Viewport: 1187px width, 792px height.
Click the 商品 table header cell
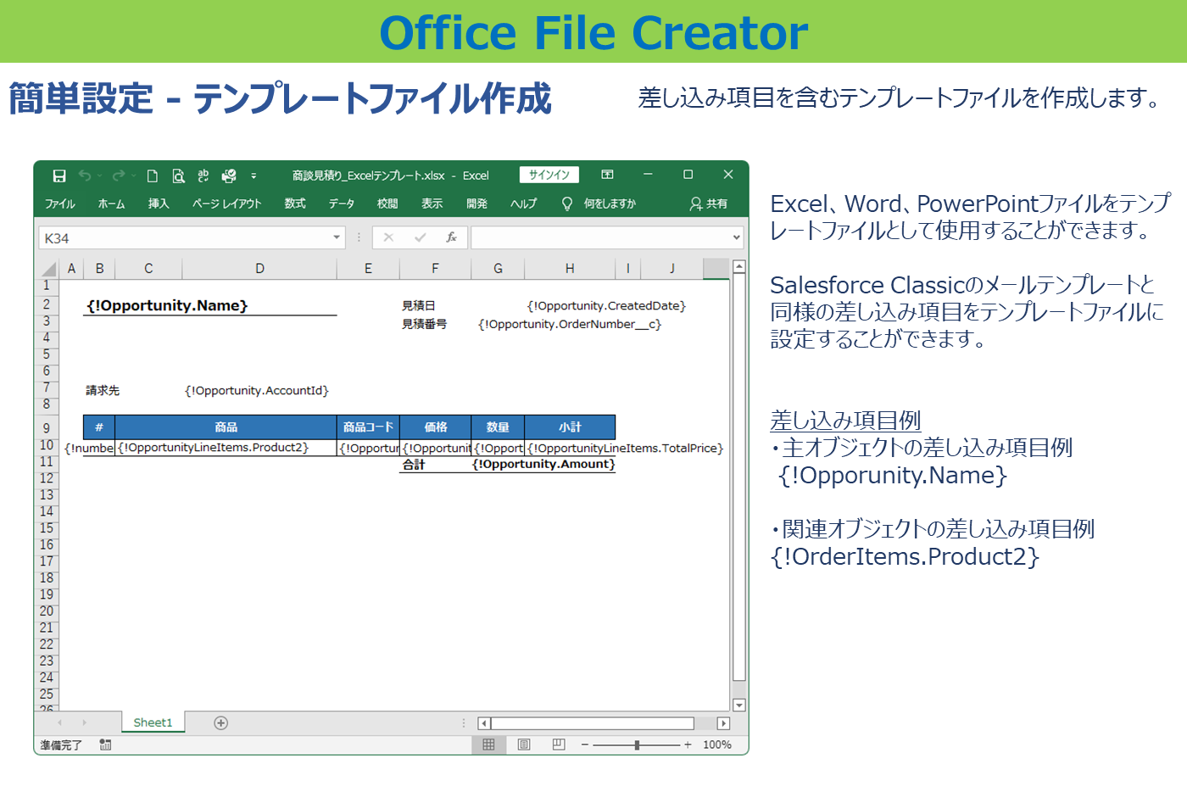click(226, 427)
